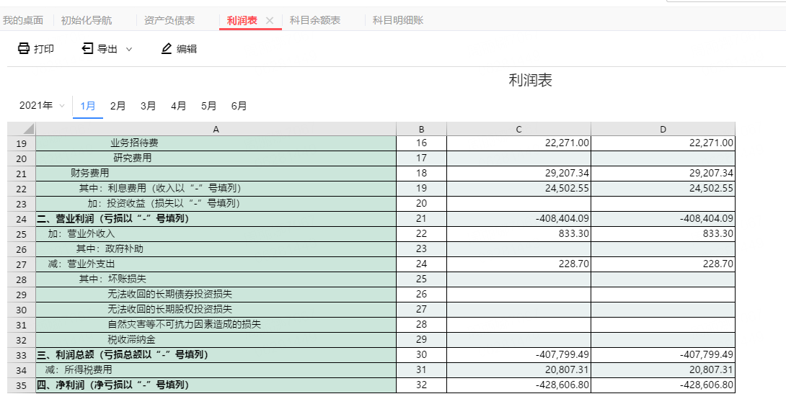786x399 pixels.
Task: Click the pencil icon for 编辑
Action: click(x=167, y=48)
